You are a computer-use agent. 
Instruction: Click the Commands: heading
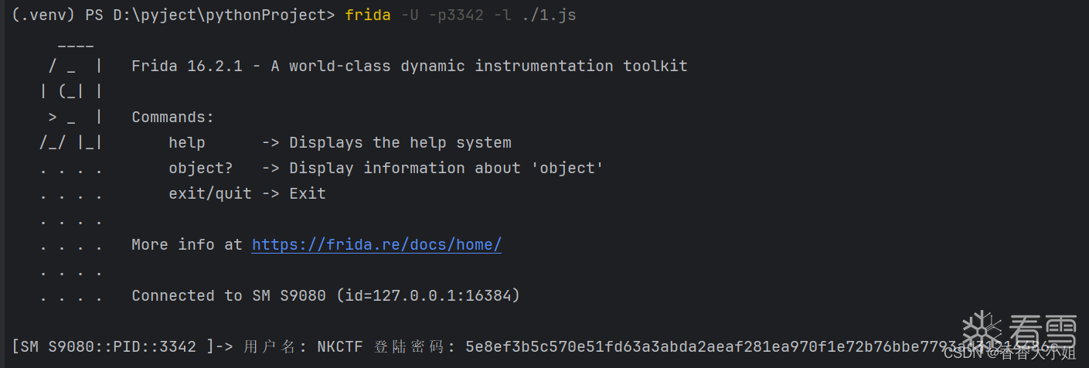click(172, 118)
